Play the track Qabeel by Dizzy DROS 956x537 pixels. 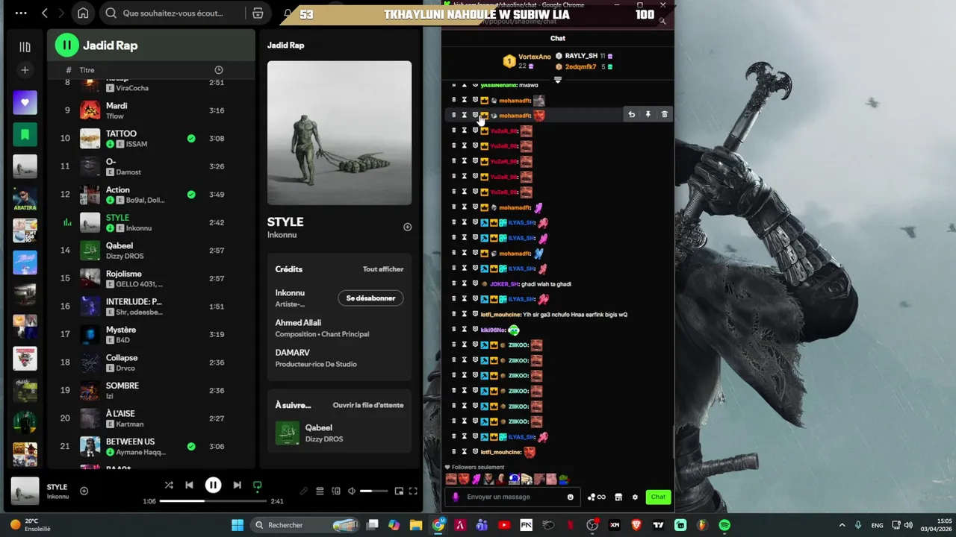tap(152, 250)
